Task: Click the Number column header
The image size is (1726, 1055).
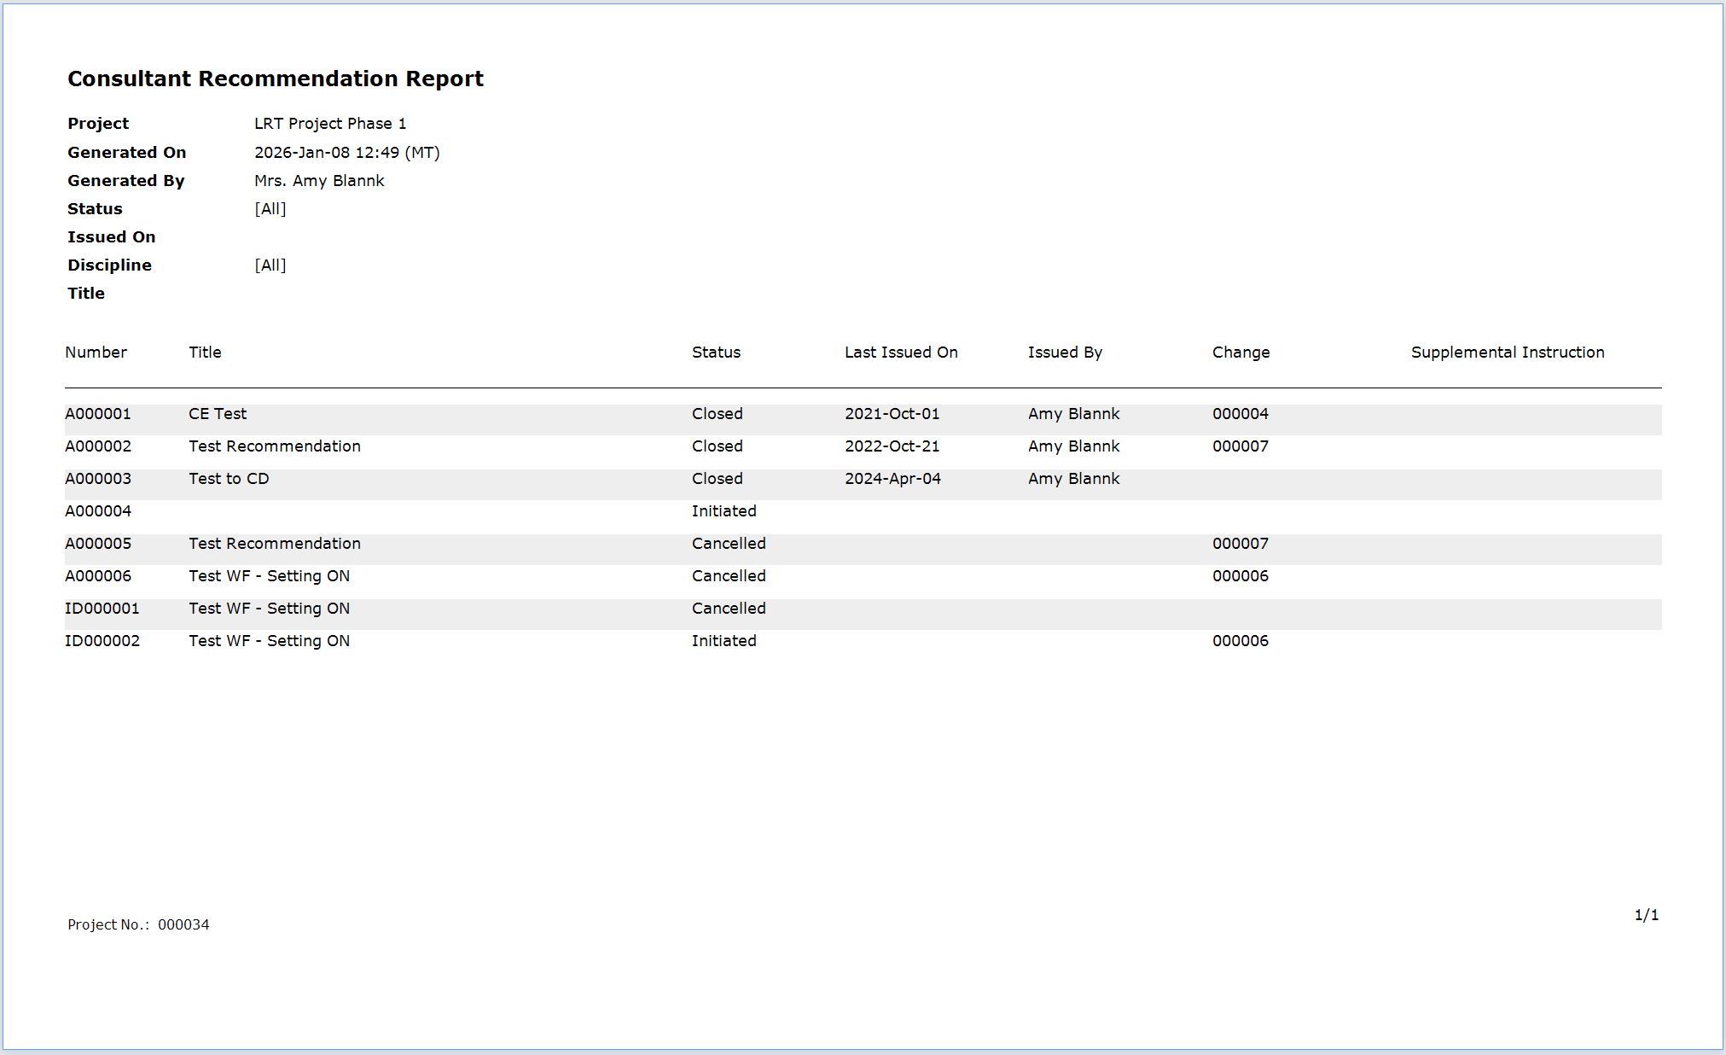Action: 96,353
